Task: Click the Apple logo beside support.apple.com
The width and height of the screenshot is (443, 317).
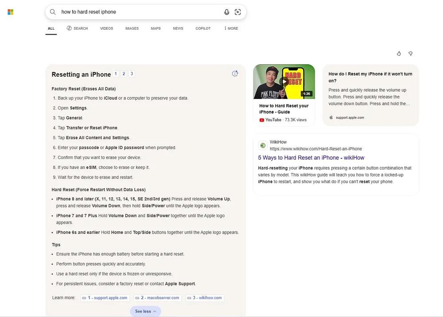Action: tap(331, 117)
